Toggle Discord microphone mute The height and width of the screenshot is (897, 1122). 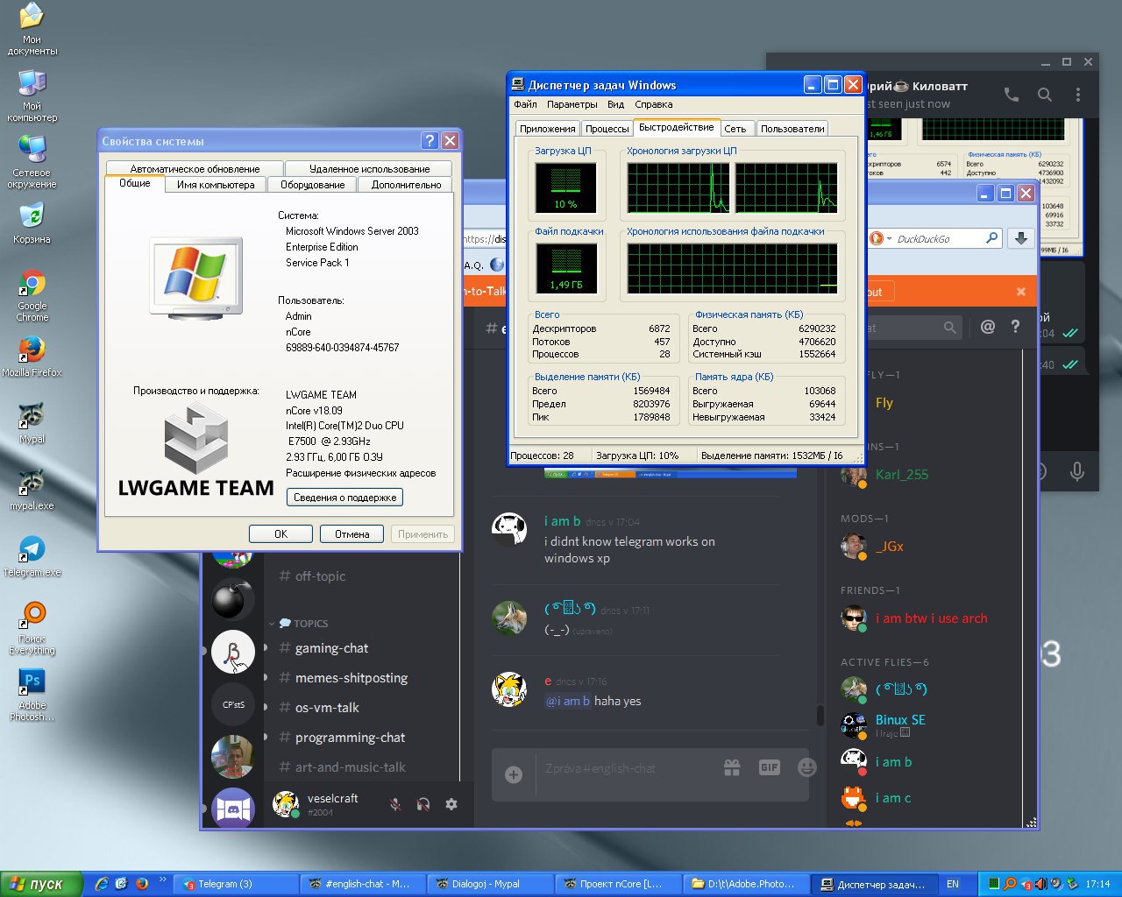(x=395, y=804)
